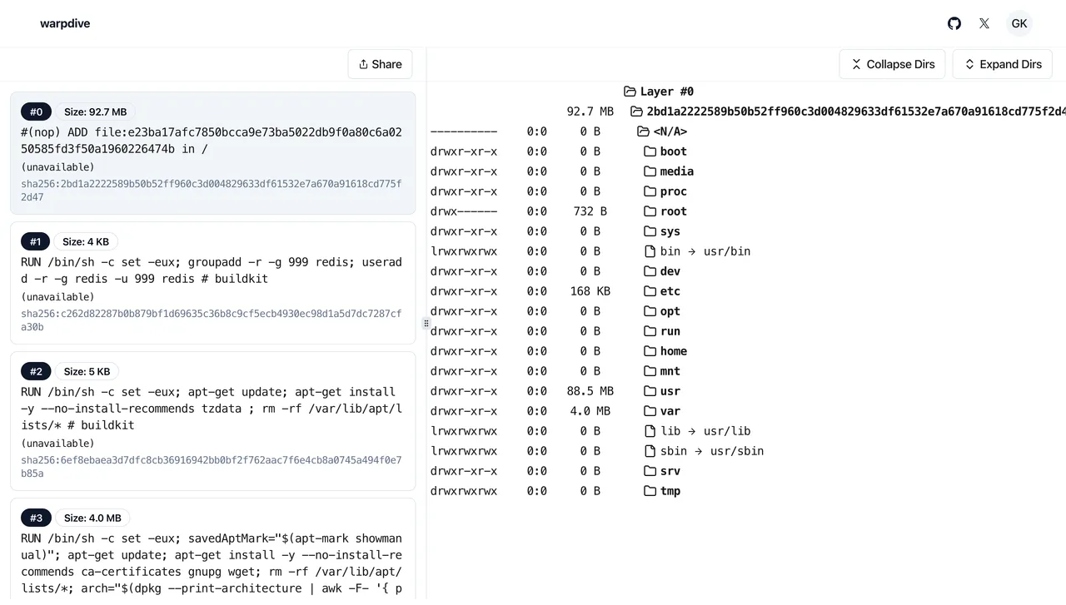
Task: Click the X (Twitter) icon in the header
Action: point(984,23)
